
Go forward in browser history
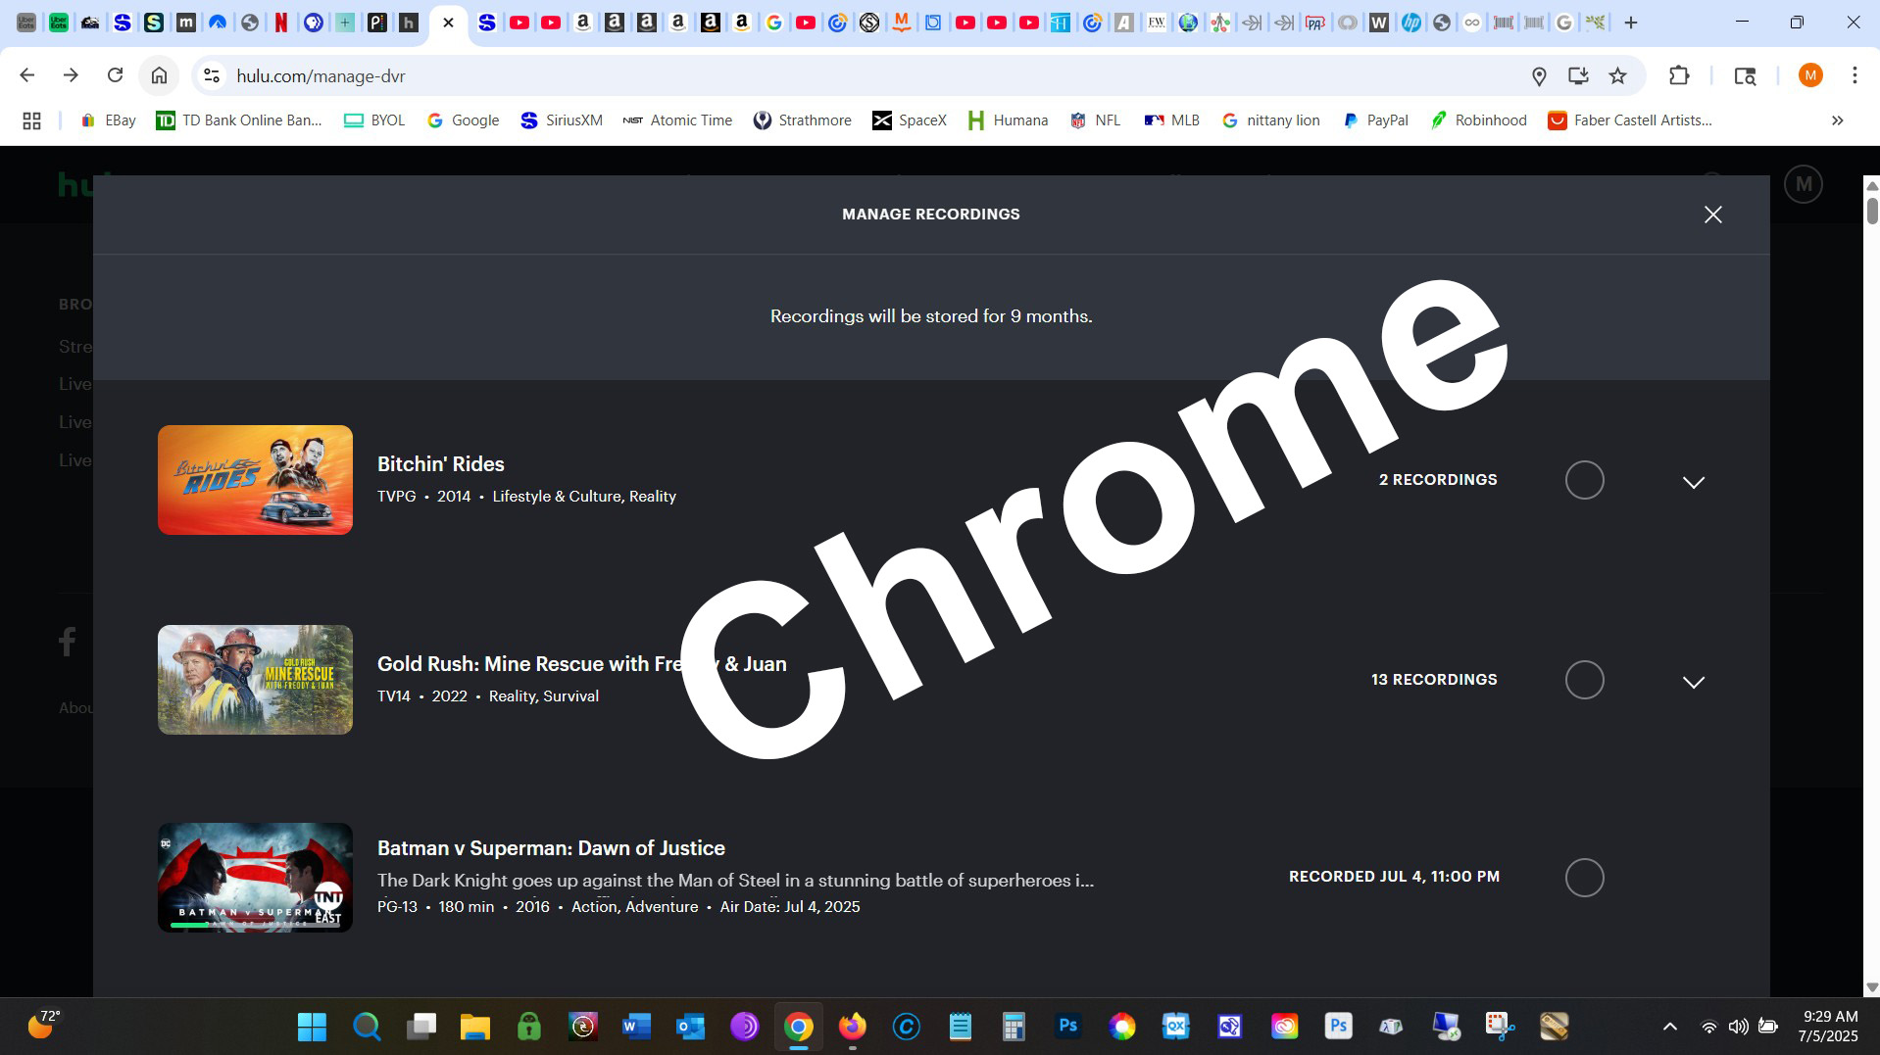pos(71,75)
